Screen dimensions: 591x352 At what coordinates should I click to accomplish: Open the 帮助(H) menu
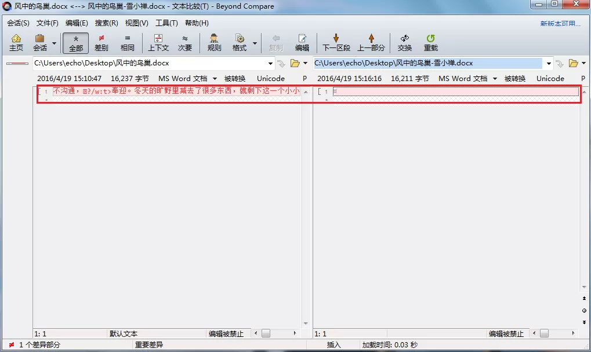(197, 23)
